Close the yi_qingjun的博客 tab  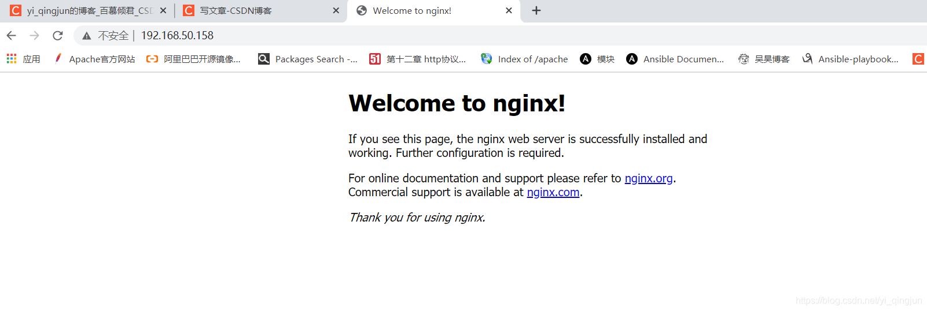click(x=163, y=10)
